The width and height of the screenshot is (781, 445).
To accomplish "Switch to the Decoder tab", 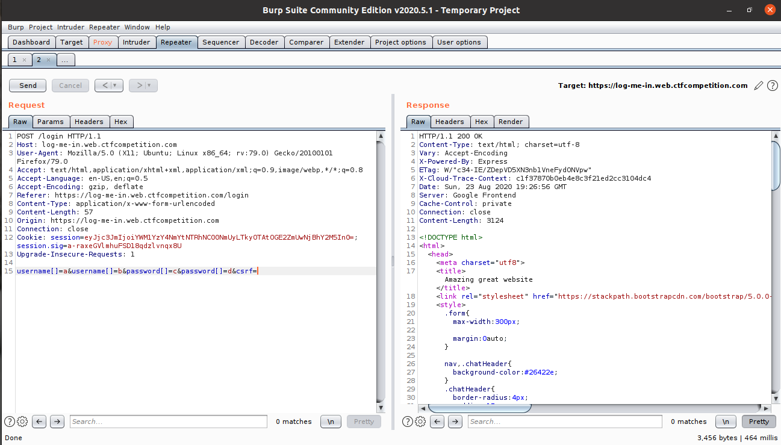I will pos(264,42).
